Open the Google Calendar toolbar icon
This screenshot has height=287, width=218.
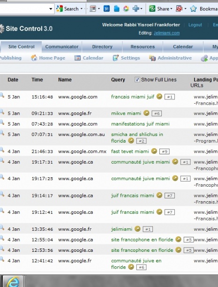[106, 8]
